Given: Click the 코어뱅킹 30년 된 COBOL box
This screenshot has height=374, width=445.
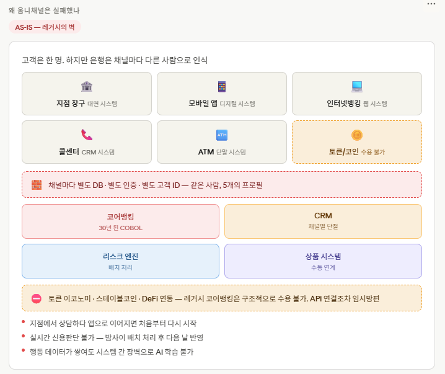Looking at the screenshot, I should pyautogui.click(x=120, y=221).
